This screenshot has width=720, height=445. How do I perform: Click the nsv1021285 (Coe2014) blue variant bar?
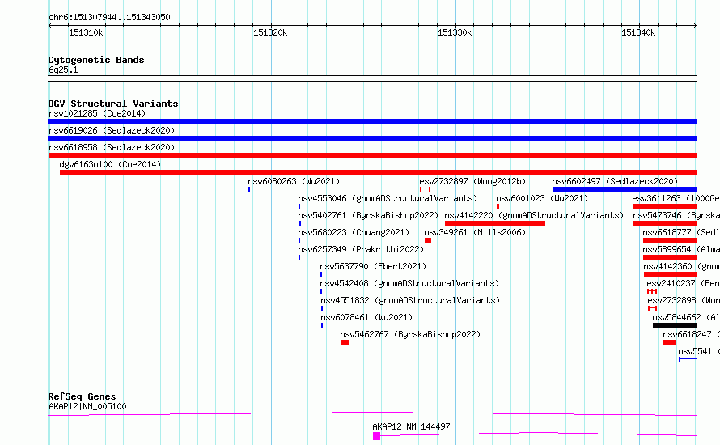point(372,121)
